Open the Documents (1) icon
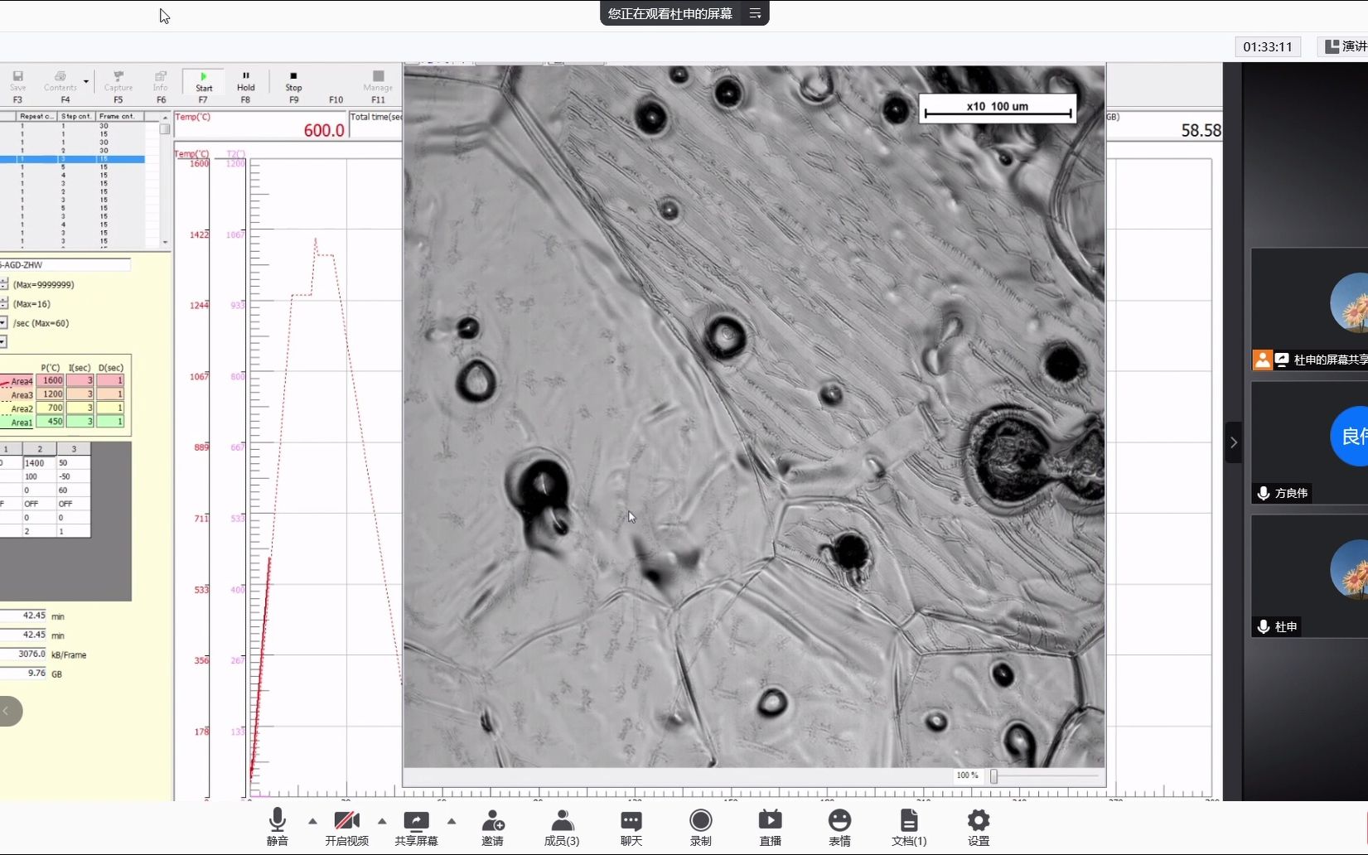This screenshot has width=1368, height=855. (909, 827)
